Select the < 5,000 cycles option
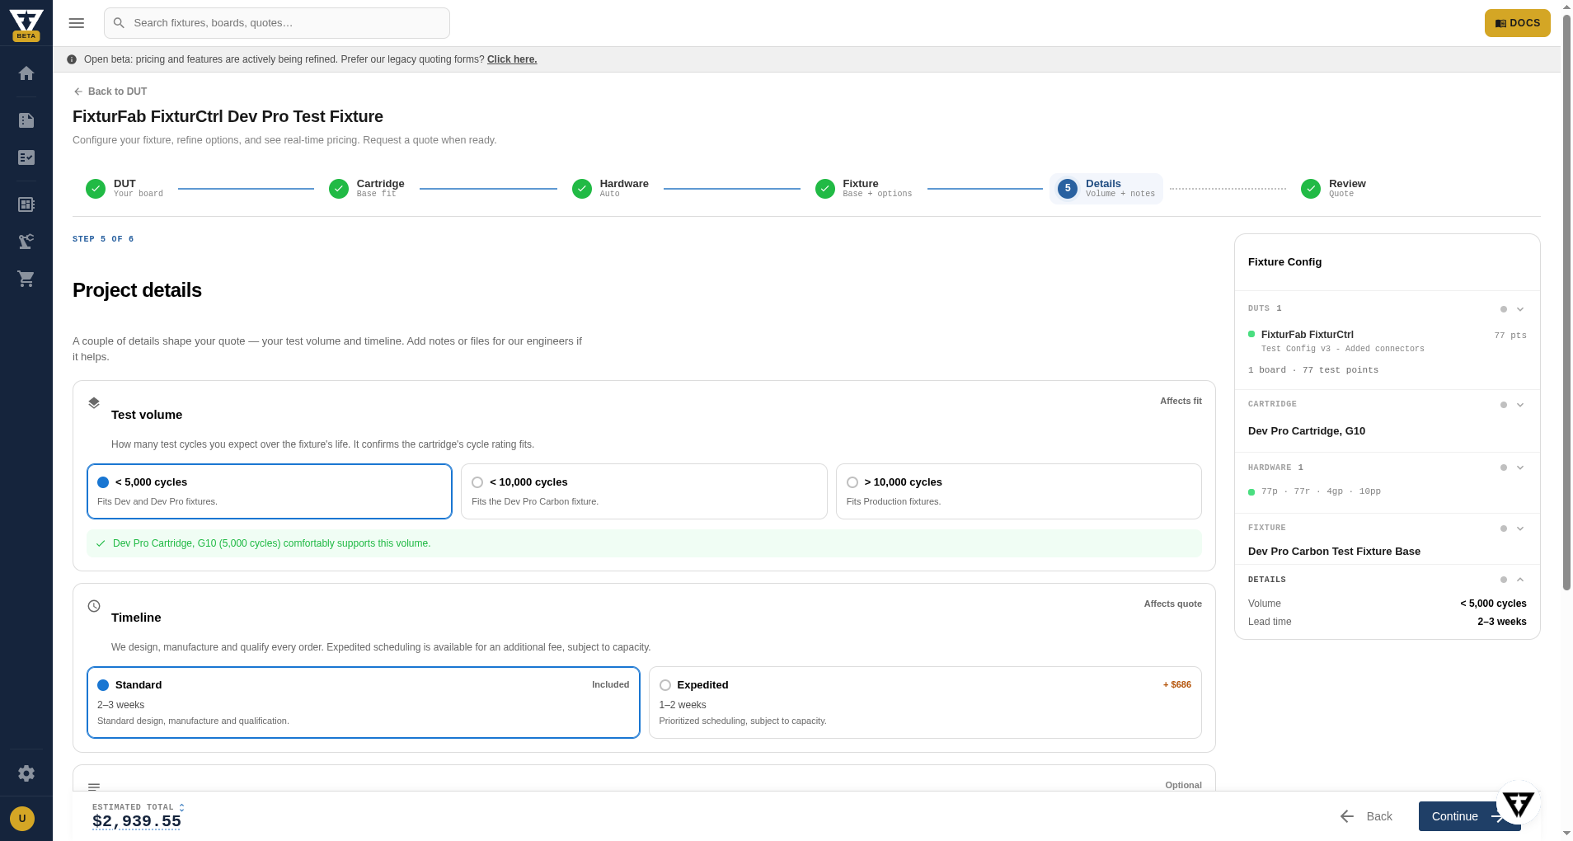This screenshot has height=841, width=1573. (270, 491)
